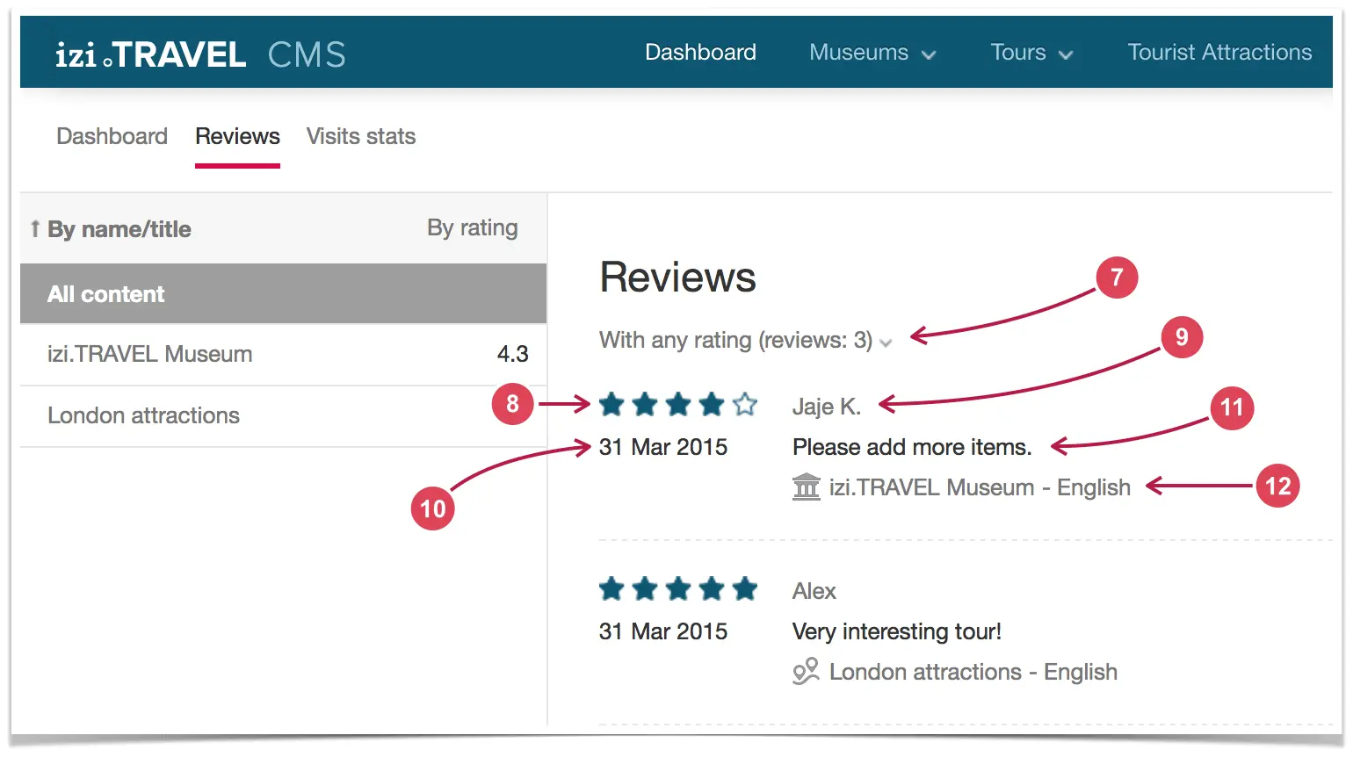Switch to the Visits stats tab

coord(361,136)
